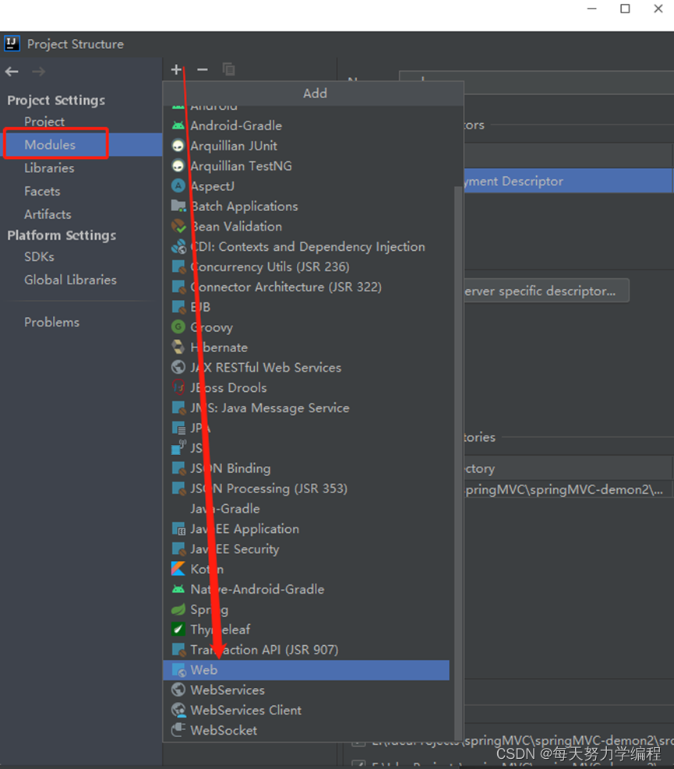Click the Android-Gradle framework icon

178,125
